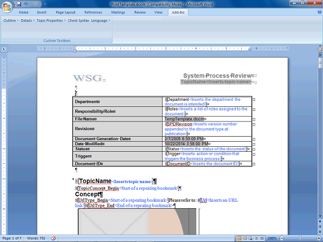Click the TopicConcept_Begin bookmark text
Screen dimensions: 323x242
point(98,188)
